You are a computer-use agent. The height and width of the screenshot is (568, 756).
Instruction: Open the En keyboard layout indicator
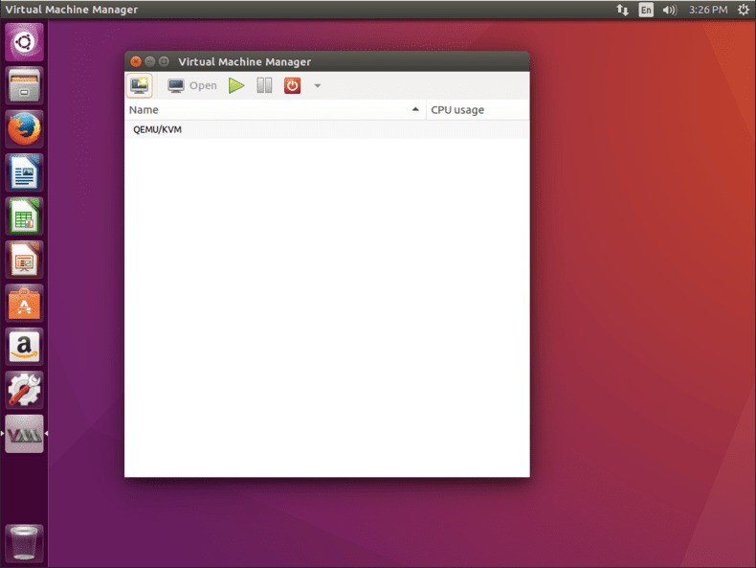pyautogui.click(x=646, y=10)
